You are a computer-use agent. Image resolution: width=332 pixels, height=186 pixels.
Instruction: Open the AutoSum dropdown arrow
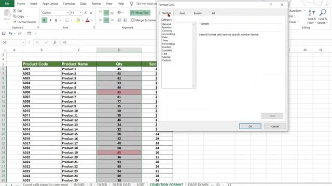point(305,11)
